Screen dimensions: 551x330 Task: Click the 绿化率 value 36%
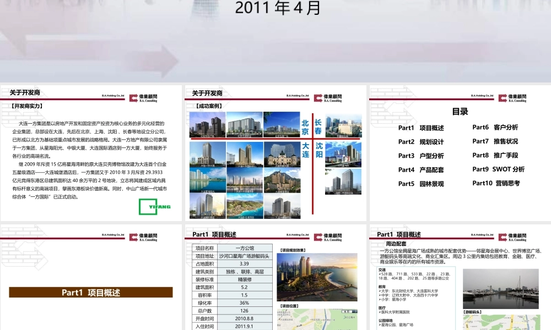[x=245, y=303]
